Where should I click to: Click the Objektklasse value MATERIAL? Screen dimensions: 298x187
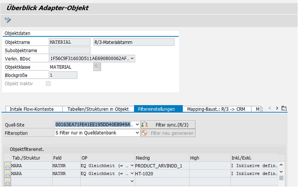click(61, 67)
